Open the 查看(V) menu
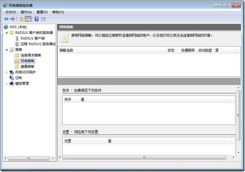This screenshot has height=172, width=245. coord(42,12)
